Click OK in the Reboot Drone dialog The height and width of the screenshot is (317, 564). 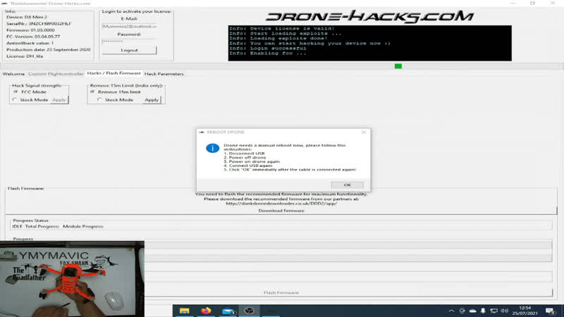(347, 185)
